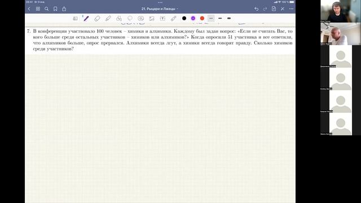Select the Eraser tool
This screenshot has width=361, height=203.
[x=97, y=19]
